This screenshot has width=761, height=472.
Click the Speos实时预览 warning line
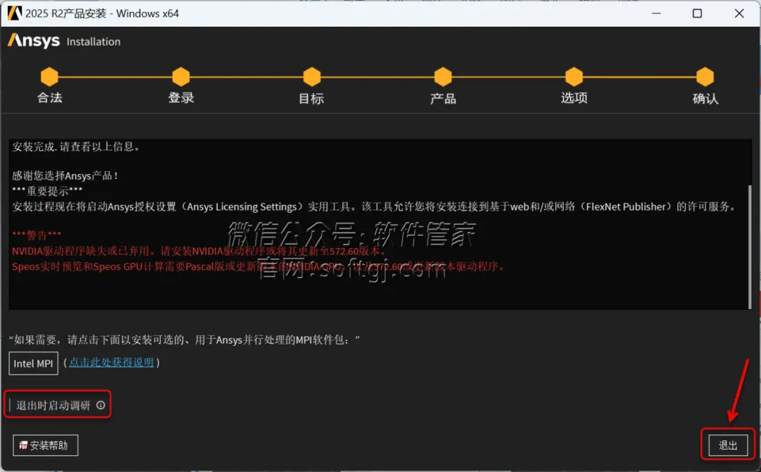[x=259, y=266]
